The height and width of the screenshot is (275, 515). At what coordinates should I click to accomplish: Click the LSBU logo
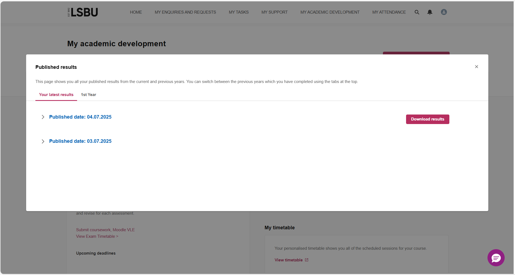click(83, 12)
